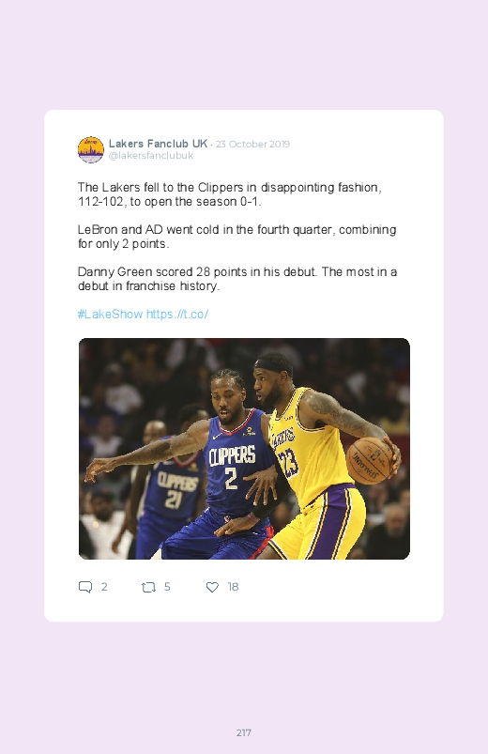The width and height of the screenshot is (488, 754).
Task: Click the sentence about LeBron and AD
Action: point(237,237)
